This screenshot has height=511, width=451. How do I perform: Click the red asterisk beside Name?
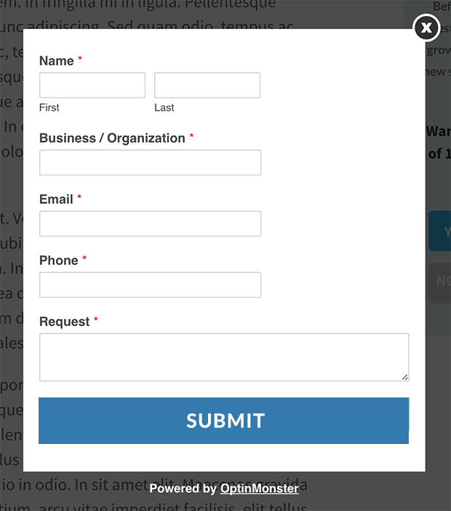(80, 59)
